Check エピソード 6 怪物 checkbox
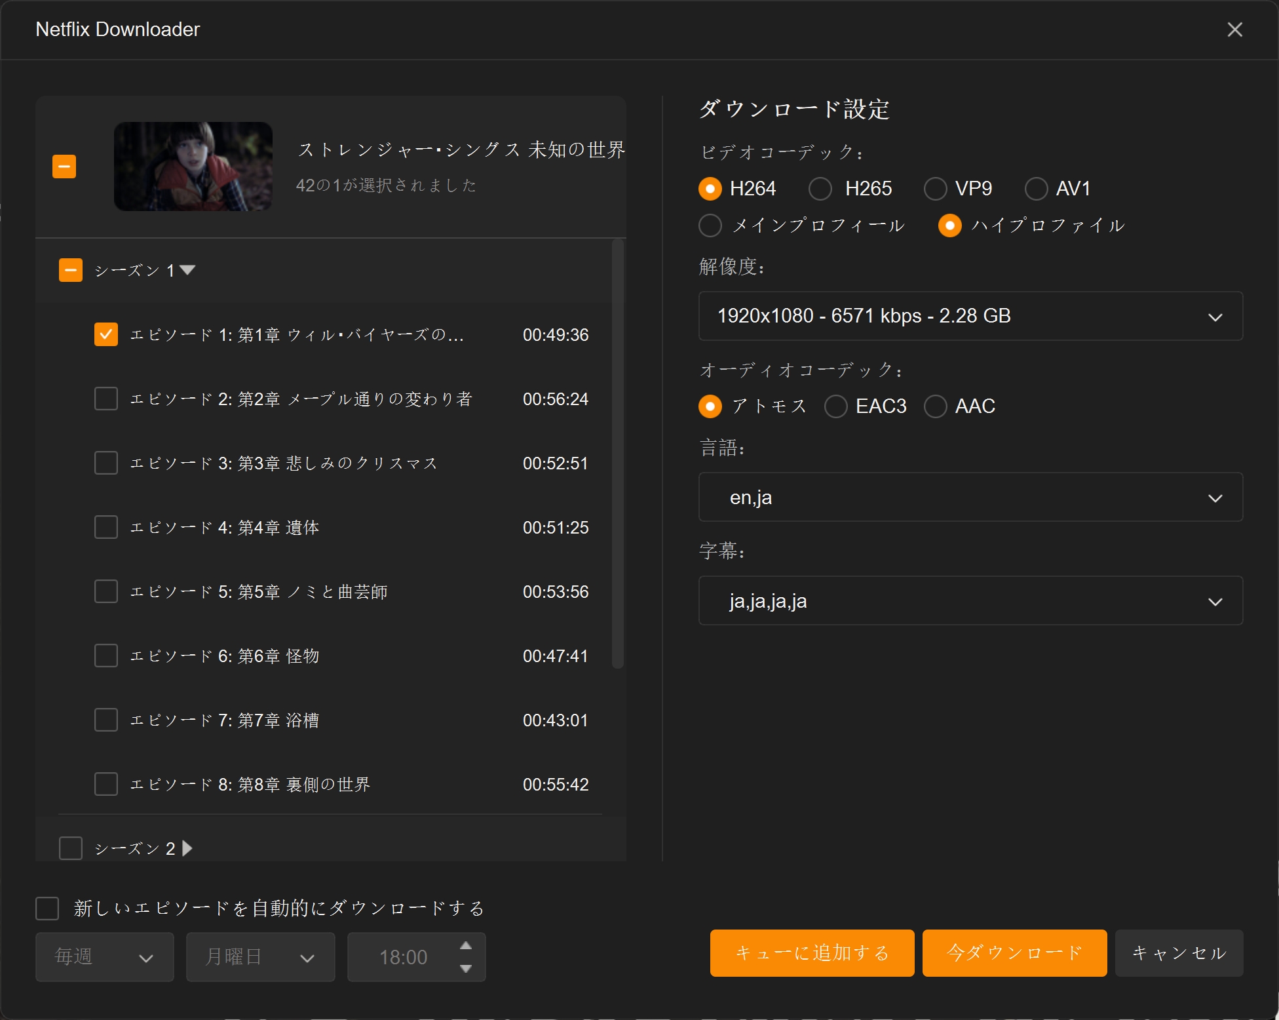Image resolution: width=1279 pixels, height=1020 pixels. tap(106, 656)
